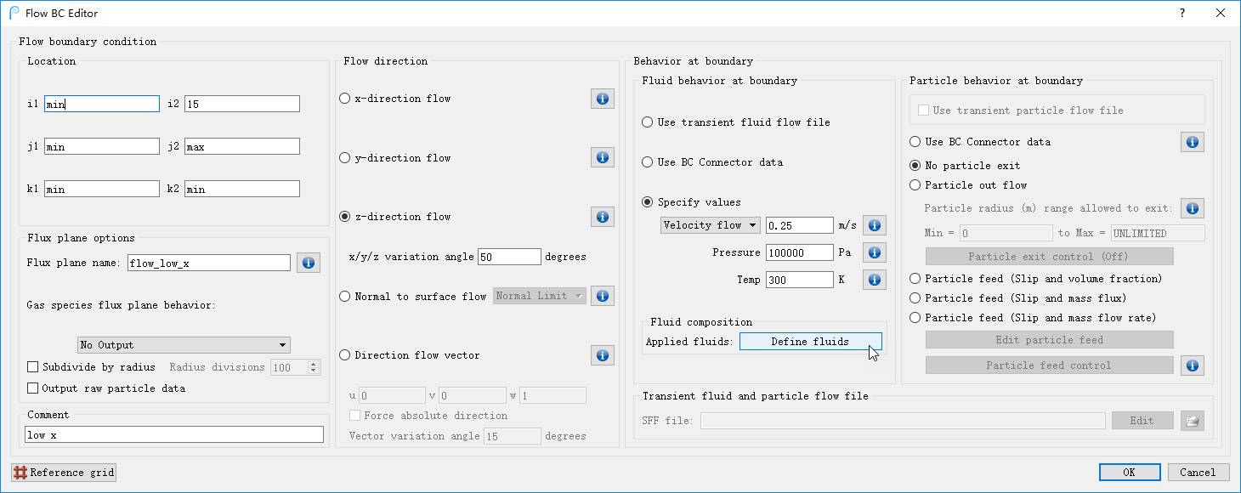Click the Define fluids button
1241x493 pixels.
[810, 342]
